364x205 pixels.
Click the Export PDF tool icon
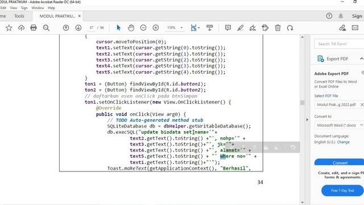(321, 59)
